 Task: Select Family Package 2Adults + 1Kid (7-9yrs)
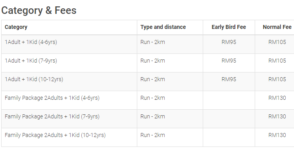coord(52,116)
